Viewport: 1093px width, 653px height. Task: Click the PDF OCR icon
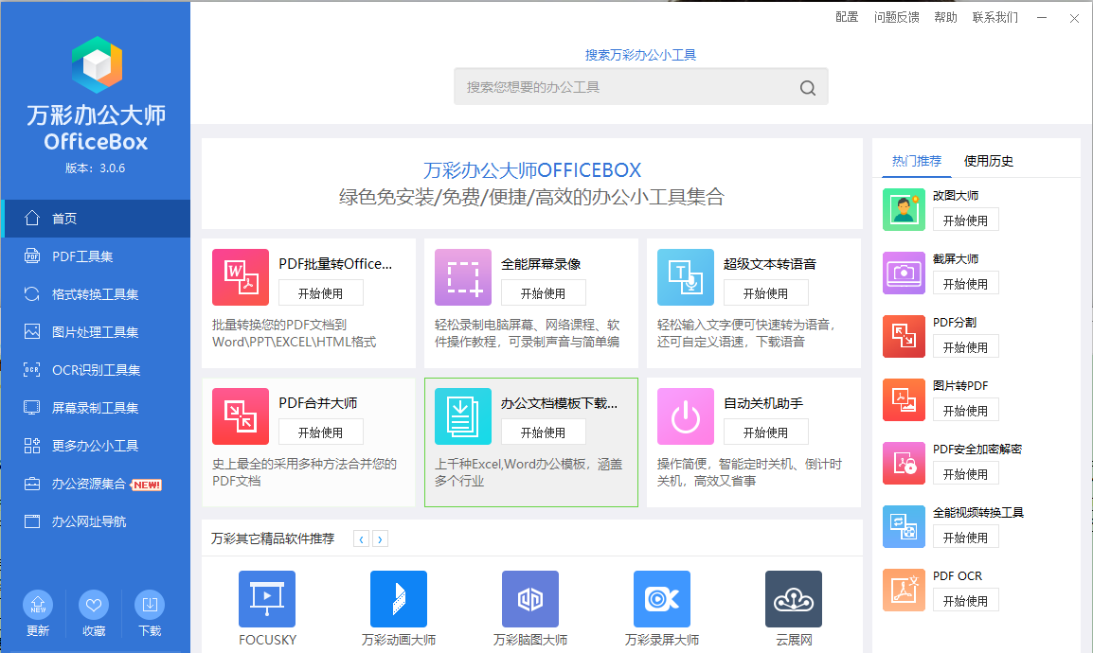pyautogui.click(x=904, y=590)
